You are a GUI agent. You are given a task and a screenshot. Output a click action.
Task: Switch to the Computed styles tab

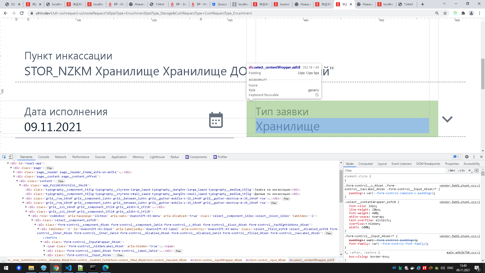(366, 164)
